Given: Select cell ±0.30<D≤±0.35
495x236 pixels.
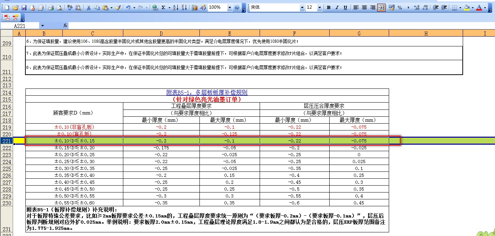Looking at the screenshot, I should point(74,169).
